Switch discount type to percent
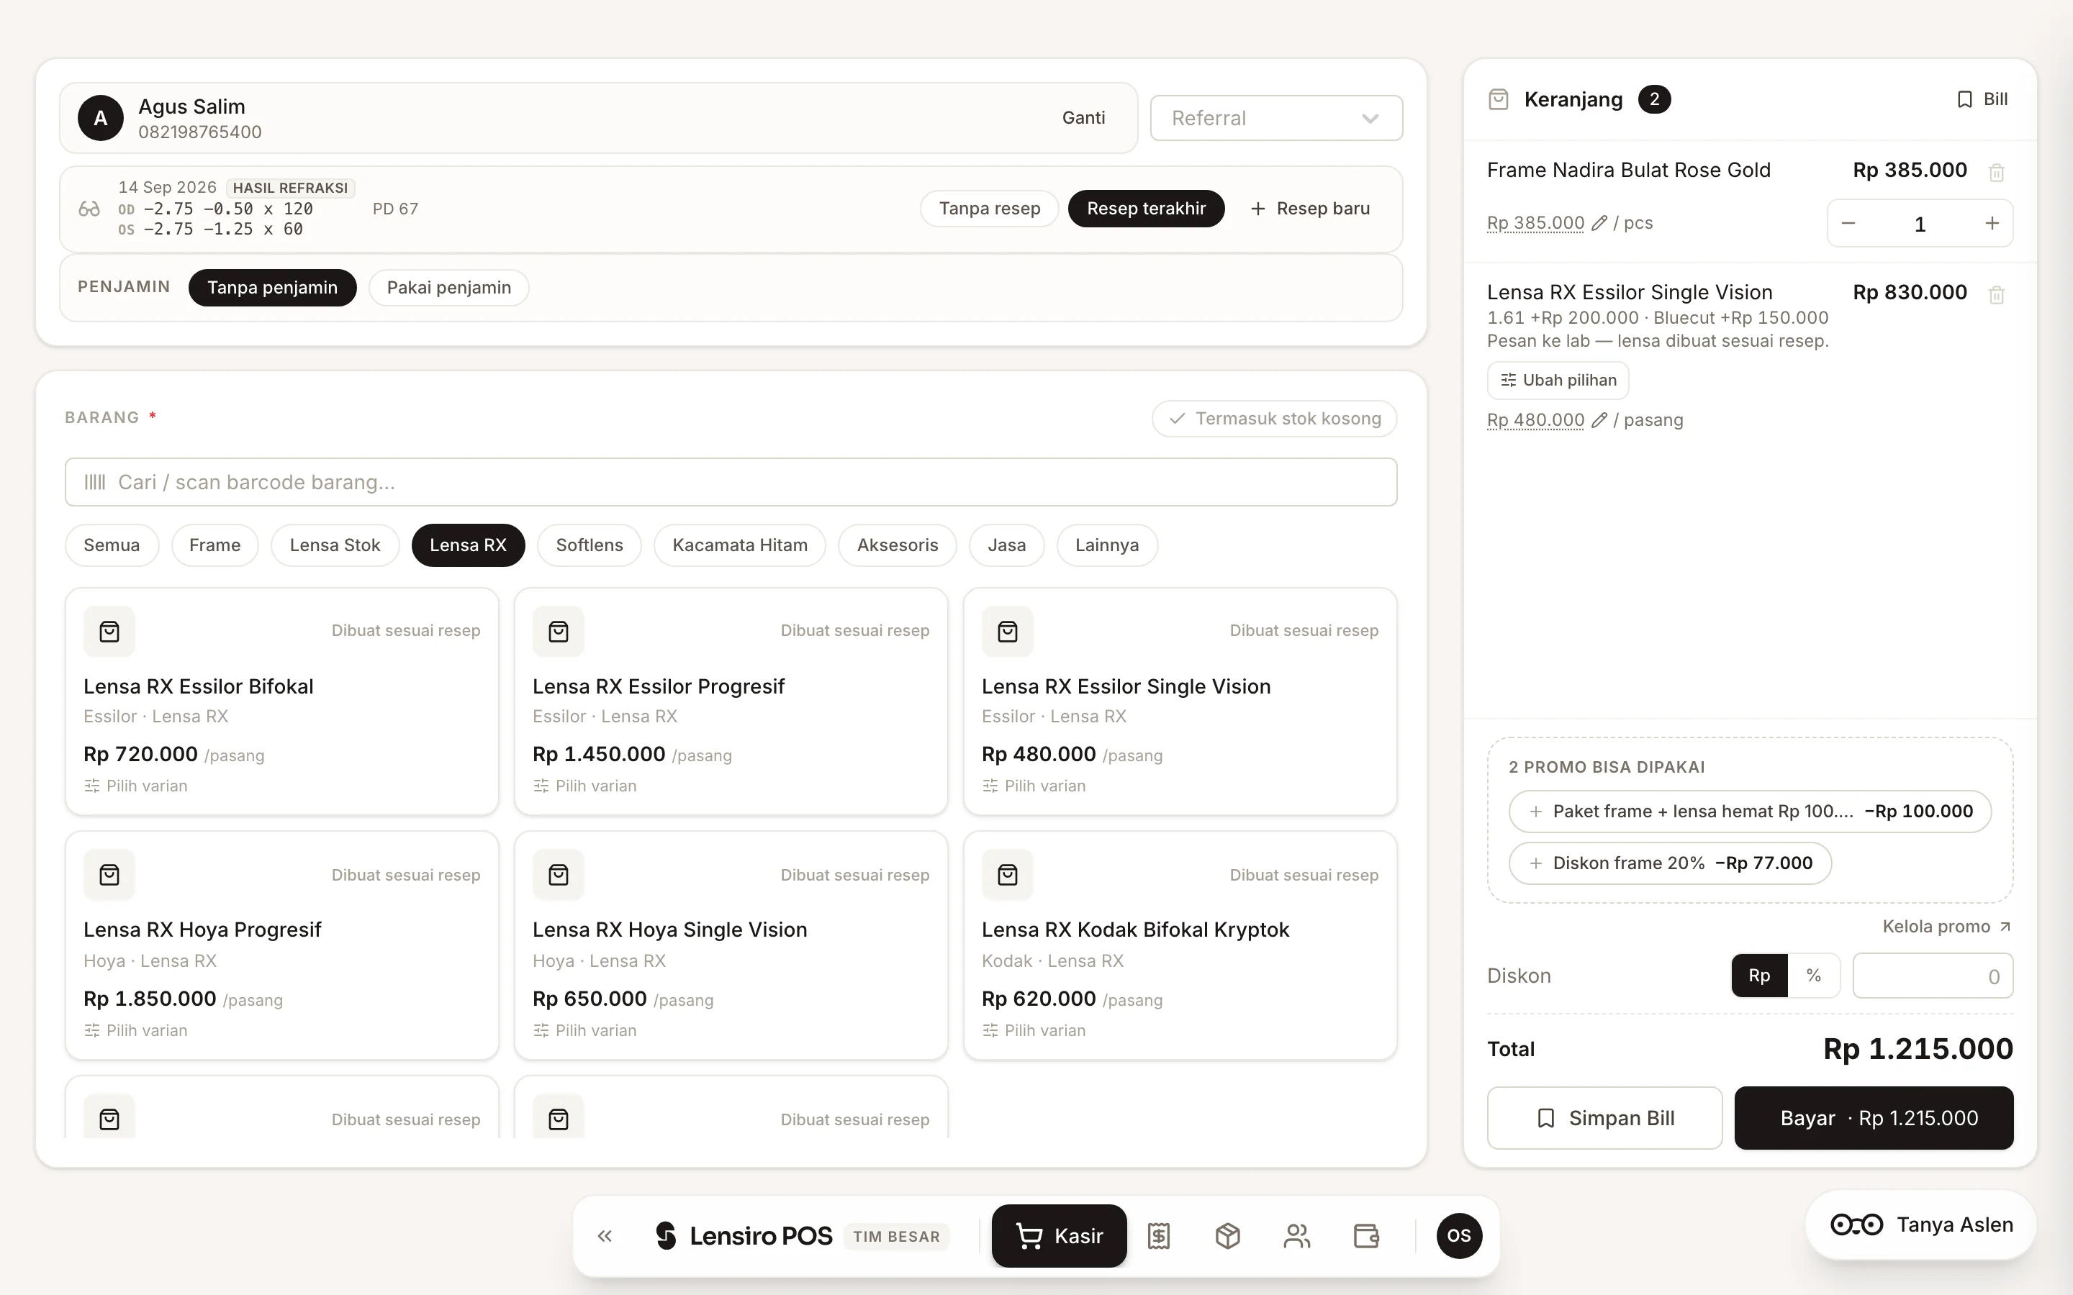 1813,976
